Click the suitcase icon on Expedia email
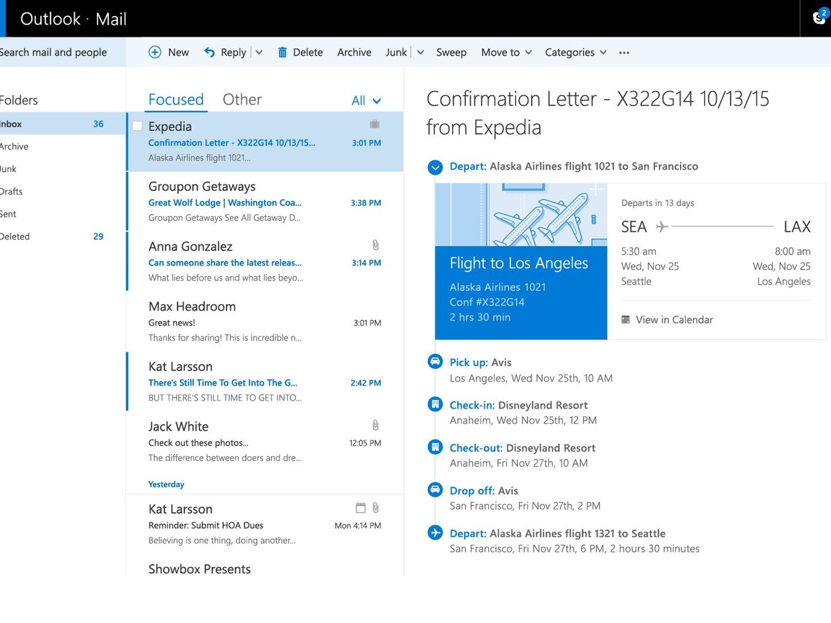 pyautogui.click(x=375, y=125)
